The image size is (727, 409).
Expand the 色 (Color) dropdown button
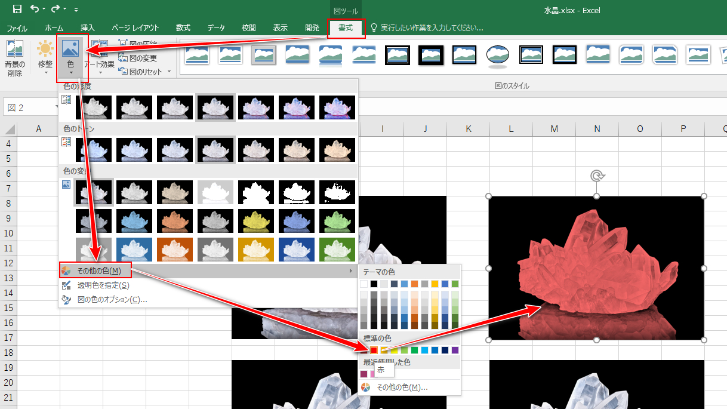coord(70,59)
